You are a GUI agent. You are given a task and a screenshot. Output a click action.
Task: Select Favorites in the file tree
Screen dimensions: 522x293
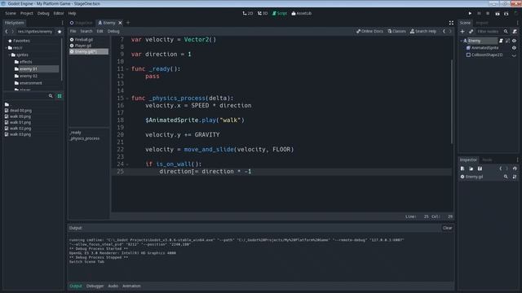[x=21, y=41]
